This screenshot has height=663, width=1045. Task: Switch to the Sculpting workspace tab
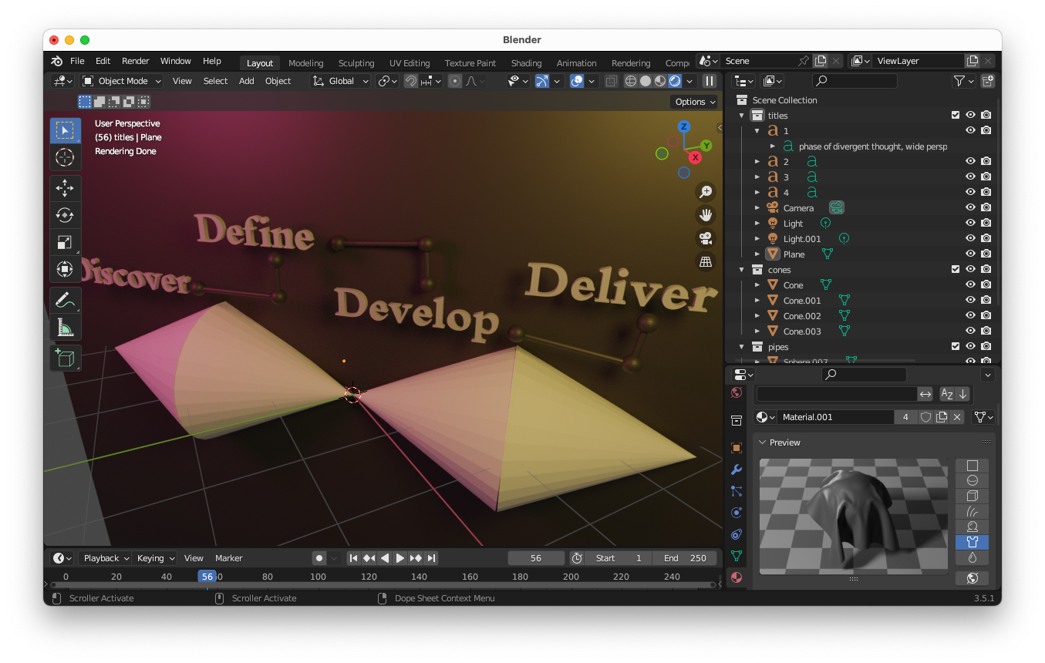click(x=356, y=63)
